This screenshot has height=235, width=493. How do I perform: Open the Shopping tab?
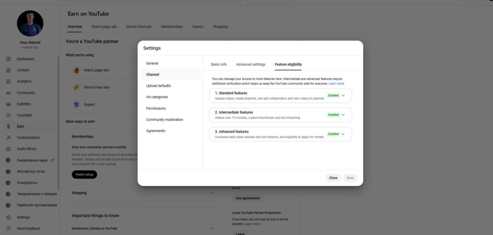(220, 27)
